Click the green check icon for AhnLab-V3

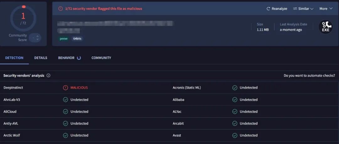pos(65,100)
